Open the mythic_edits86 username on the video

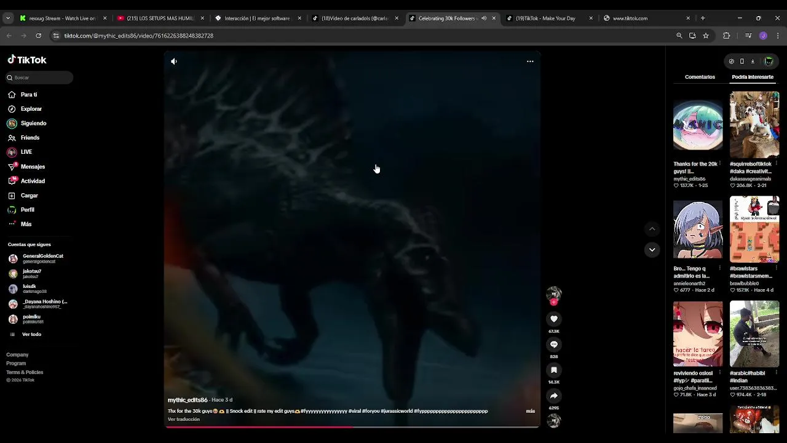point(188,400)
